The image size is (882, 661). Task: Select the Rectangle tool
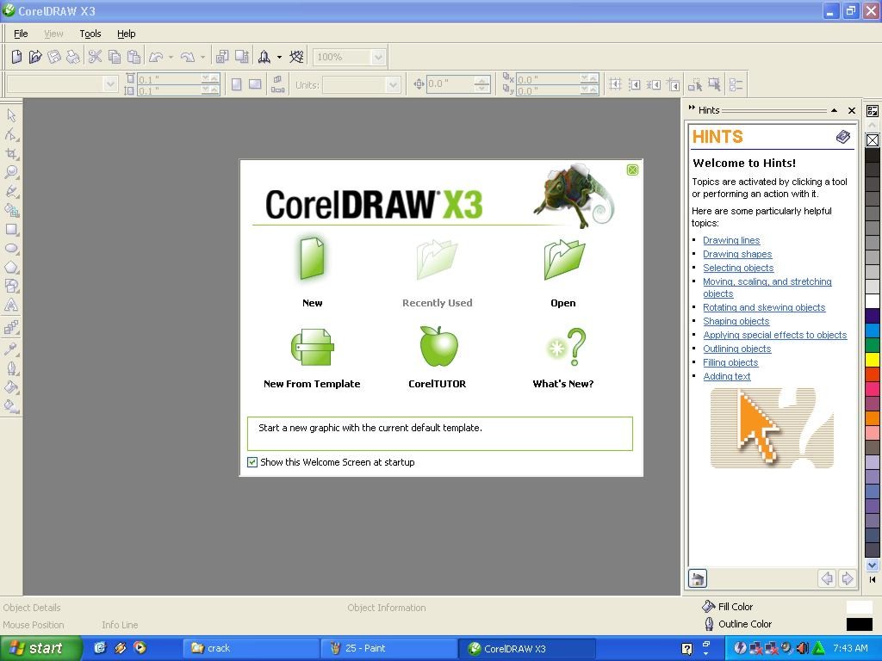(12, 229)
